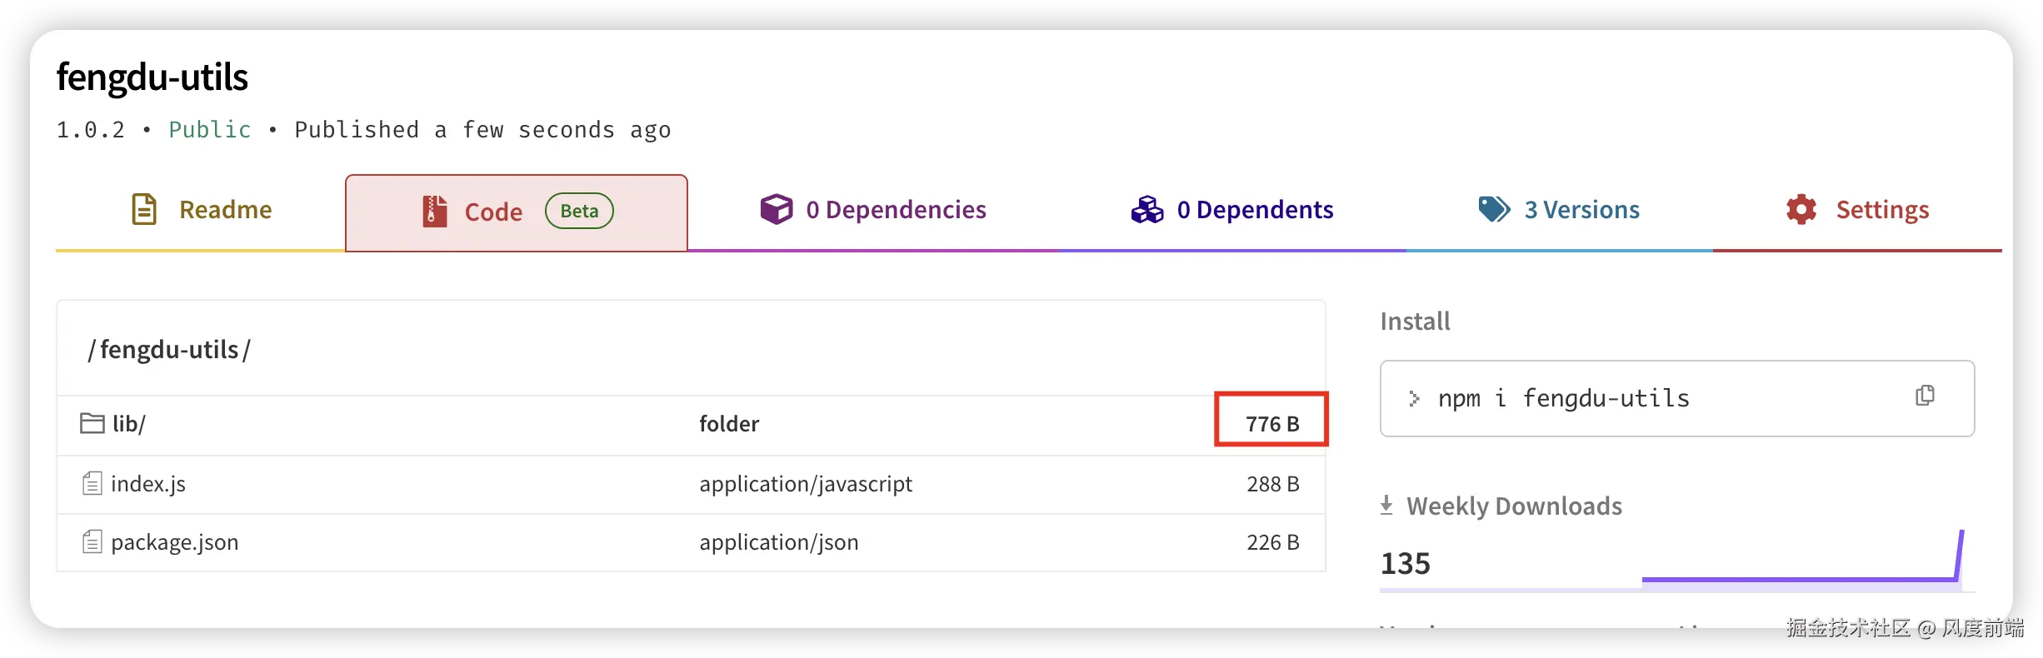This screenshot has width=2043, height=658.
Task: Open the 3 Versions tab
Action: [1581, 210]
